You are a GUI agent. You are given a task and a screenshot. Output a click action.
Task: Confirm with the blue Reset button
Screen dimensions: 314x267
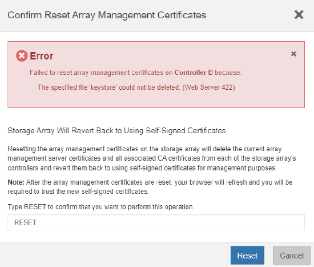[x=247, y=256]
